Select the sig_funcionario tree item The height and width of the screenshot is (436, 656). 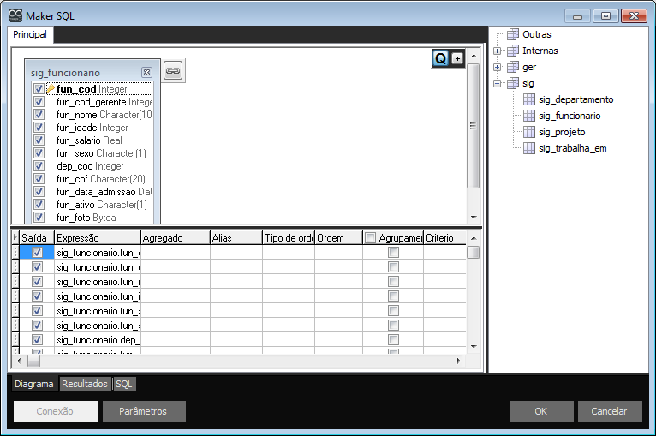tap(570, 116)
